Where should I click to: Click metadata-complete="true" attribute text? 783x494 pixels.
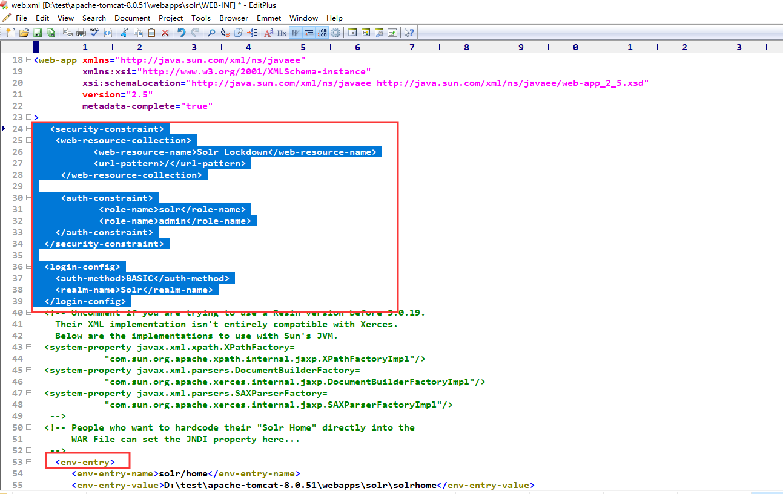148,106
